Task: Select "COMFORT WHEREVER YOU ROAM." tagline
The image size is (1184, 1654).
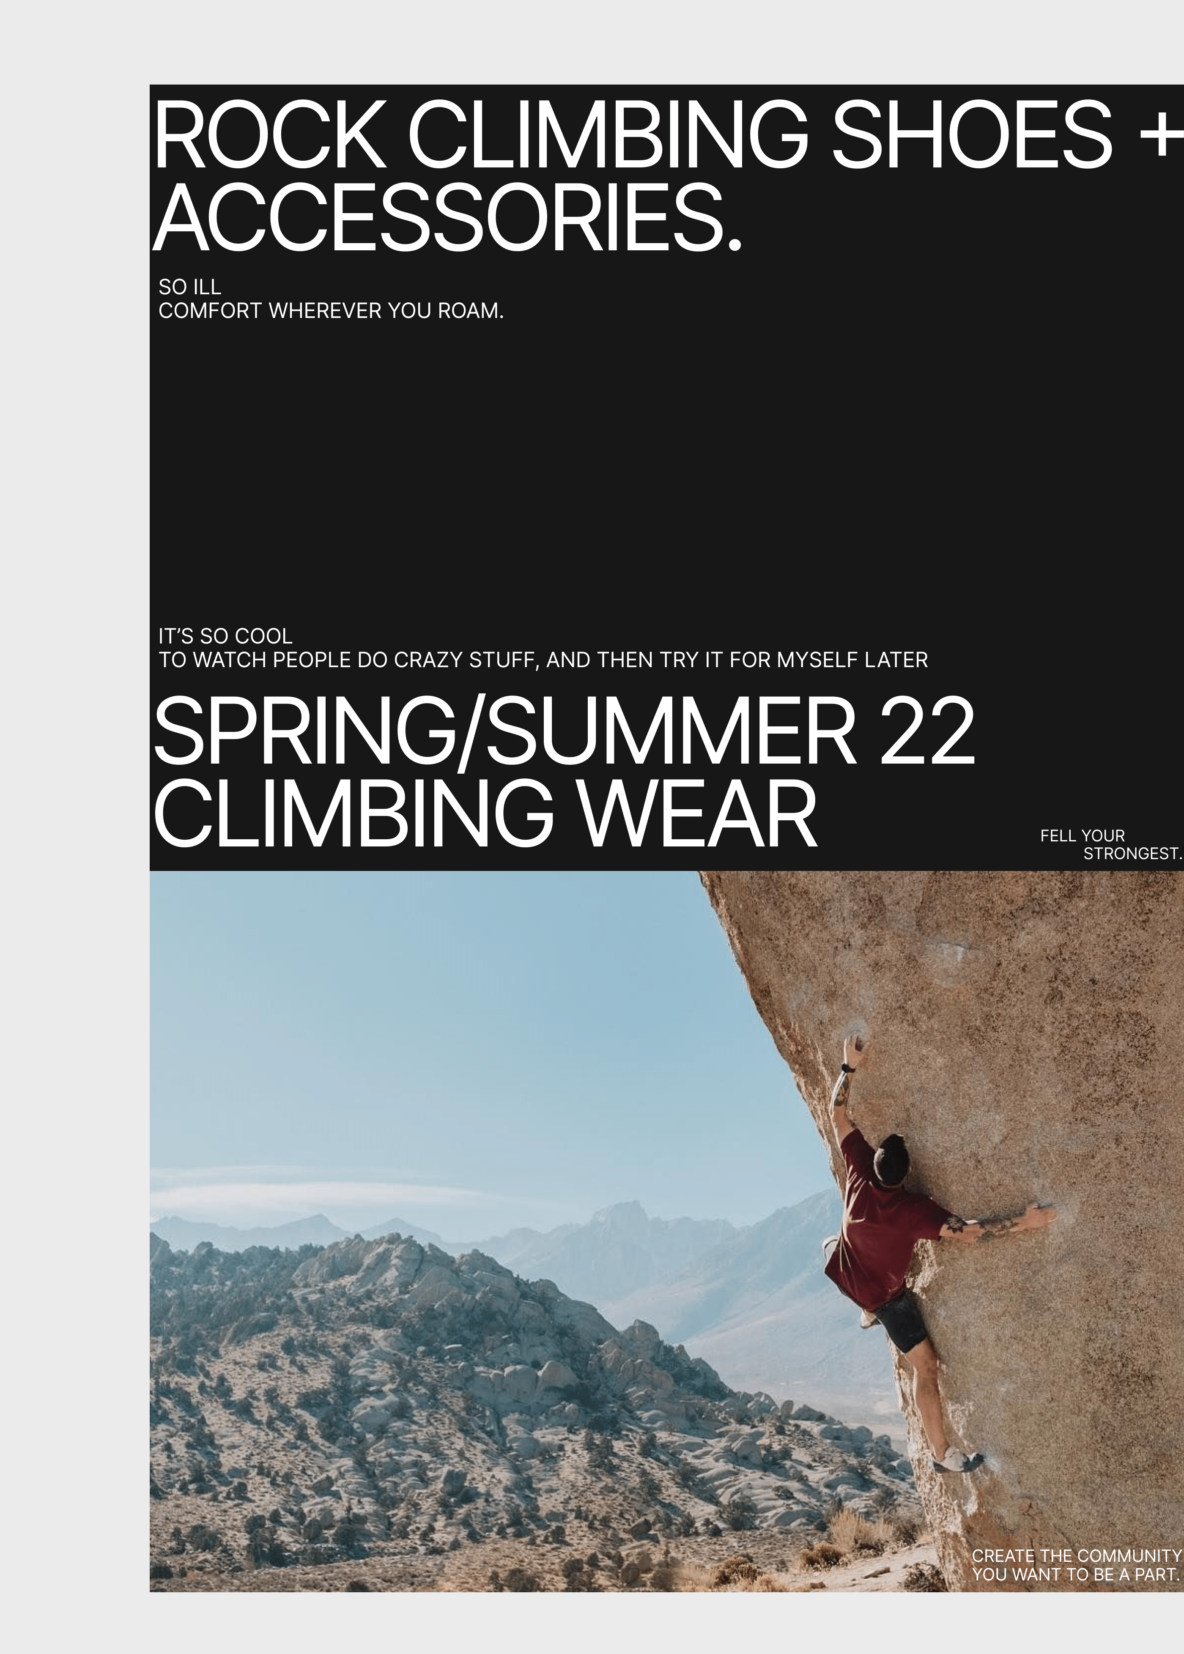Action: pos(331,311)
